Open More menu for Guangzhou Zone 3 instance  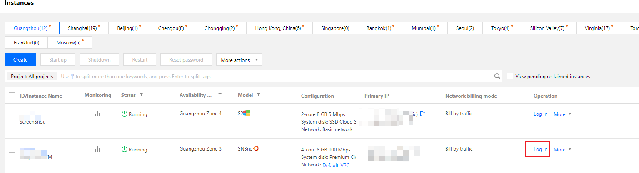tap(562, 150)
